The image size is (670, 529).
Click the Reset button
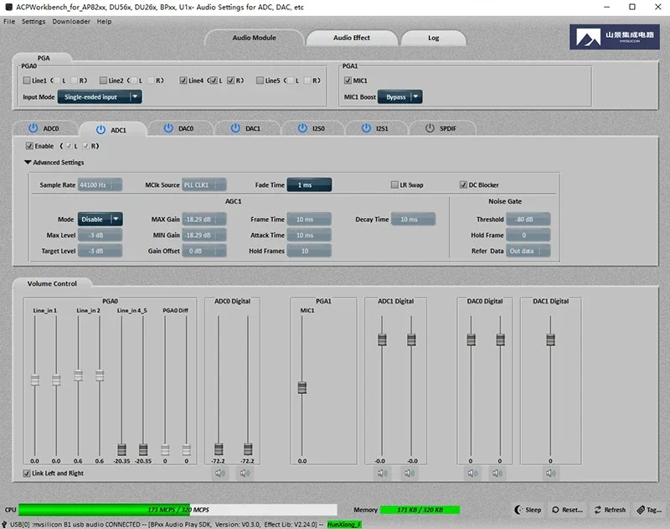pos(567,510)
